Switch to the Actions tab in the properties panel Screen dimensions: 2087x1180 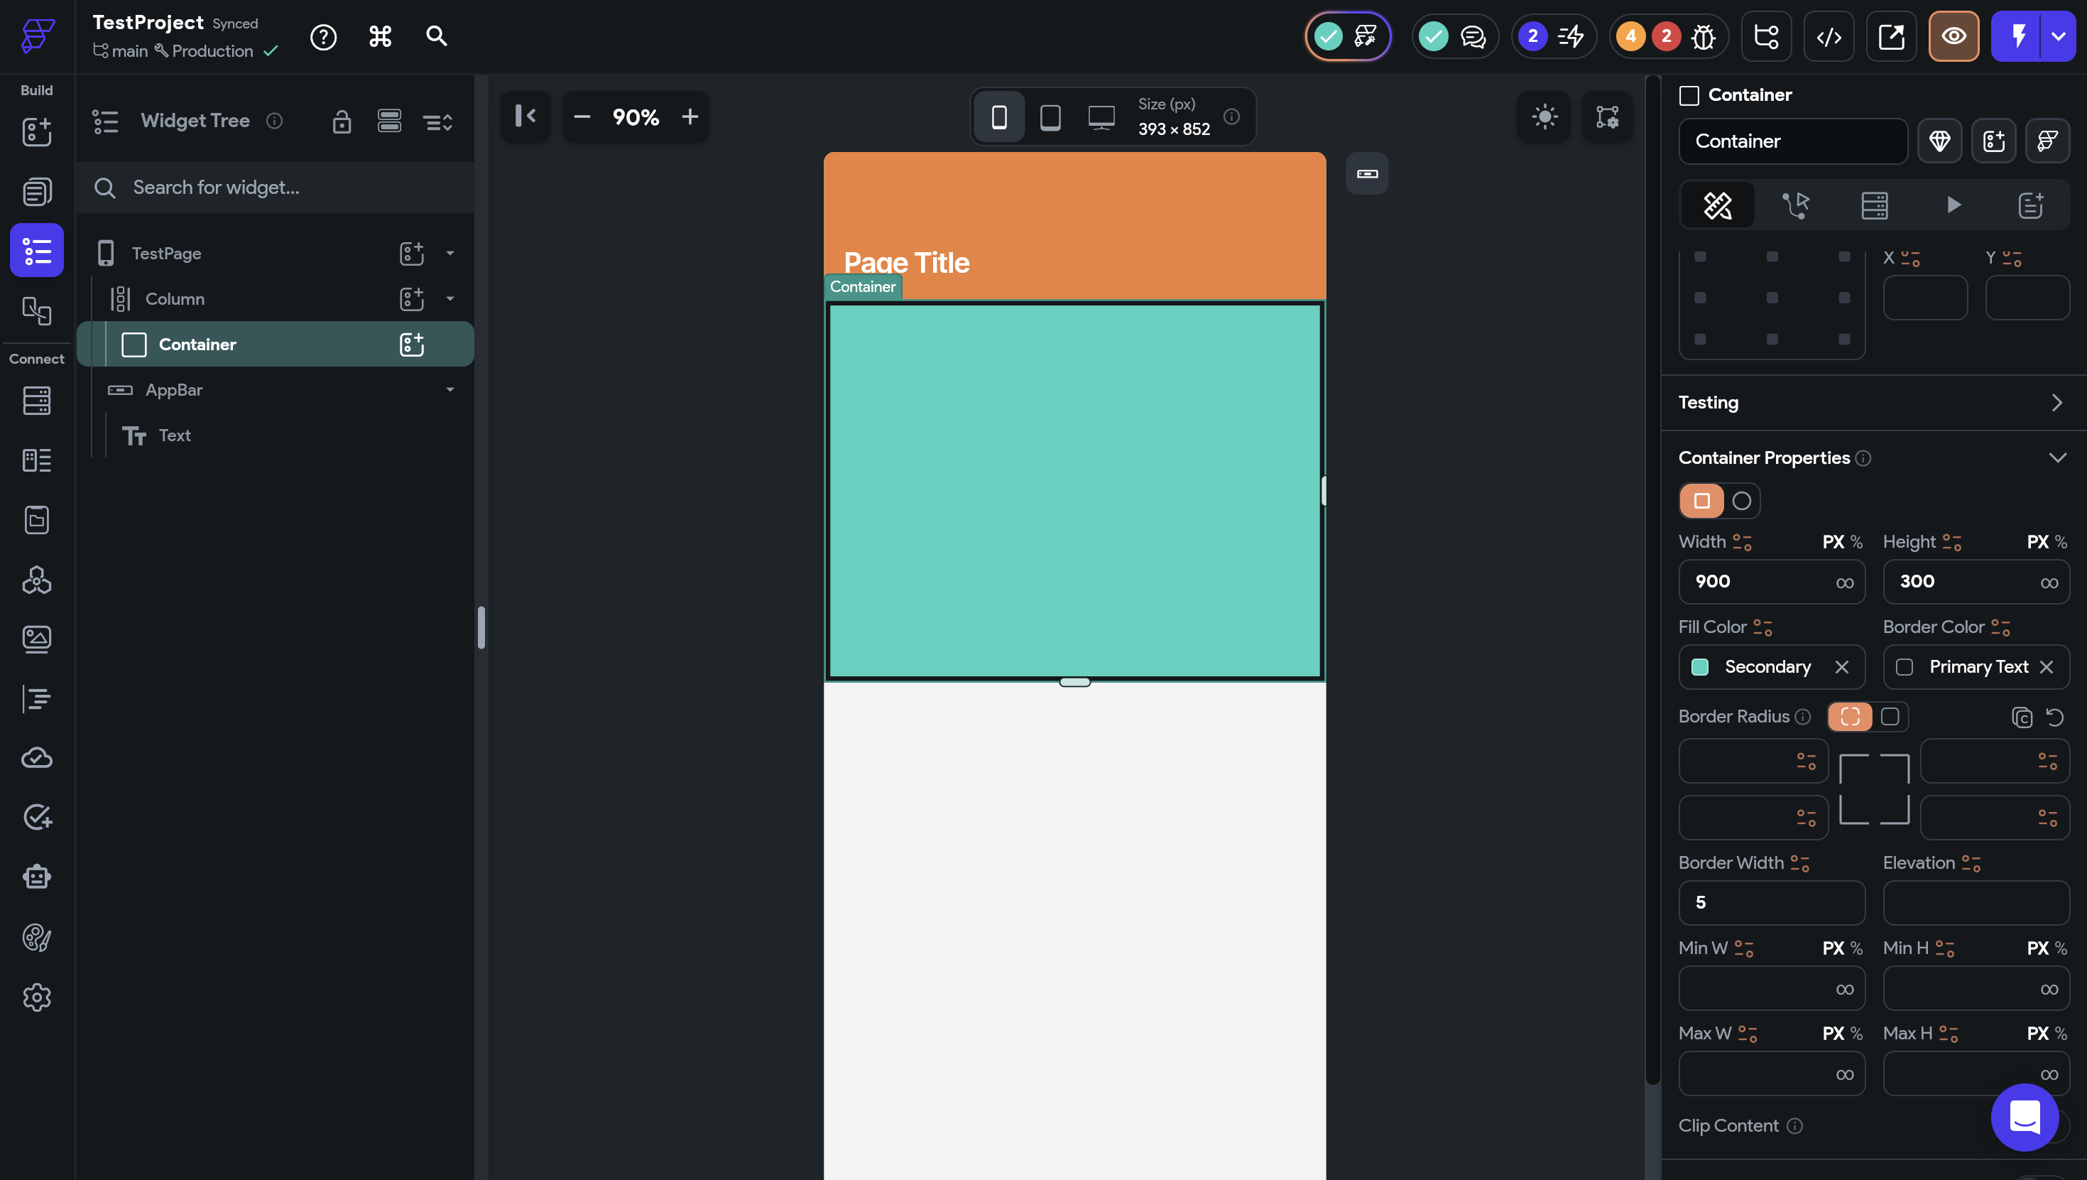(1795, 205)
